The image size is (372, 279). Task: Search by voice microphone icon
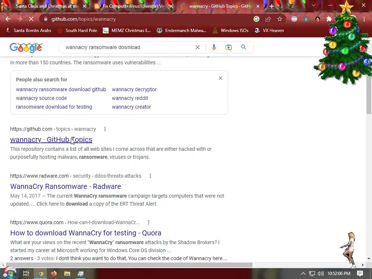pyautogui.click(x=214, y=47)
